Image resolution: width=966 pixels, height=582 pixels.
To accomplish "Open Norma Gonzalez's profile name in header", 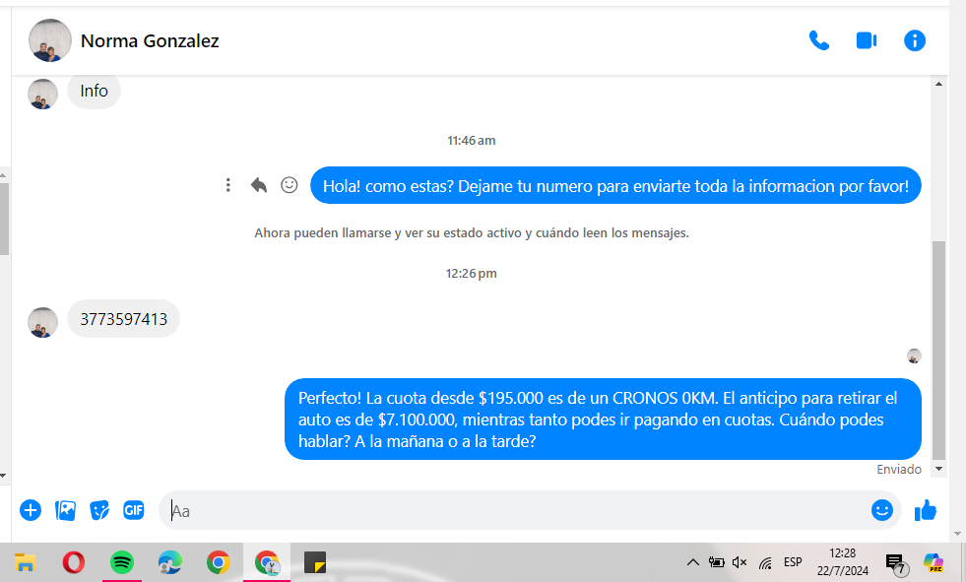I will pos(150,40).
